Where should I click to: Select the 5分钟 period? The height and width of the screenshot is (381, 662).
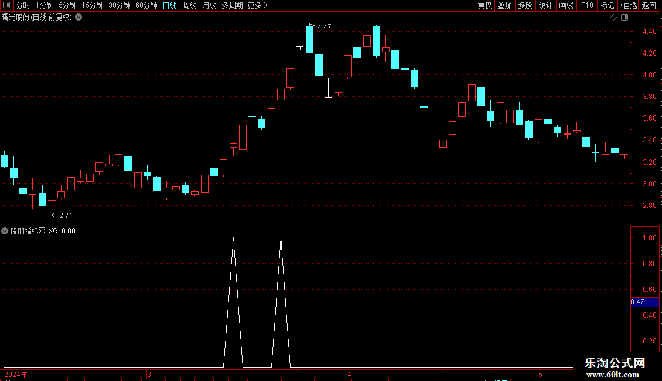click(67, 5)
